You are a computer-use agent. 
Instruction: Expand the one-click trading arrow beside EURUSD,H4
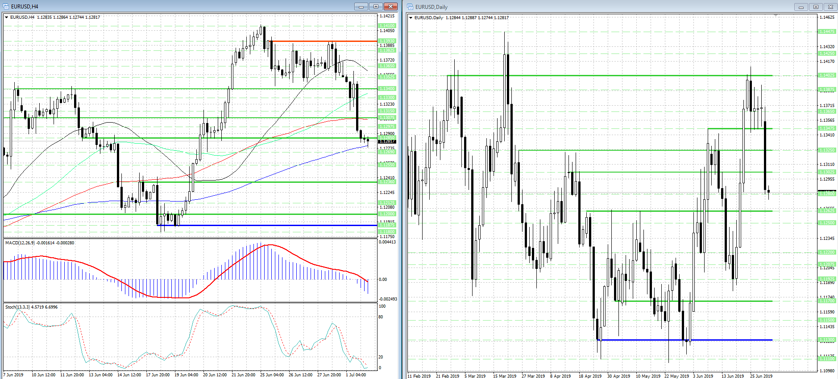(7, 17)
